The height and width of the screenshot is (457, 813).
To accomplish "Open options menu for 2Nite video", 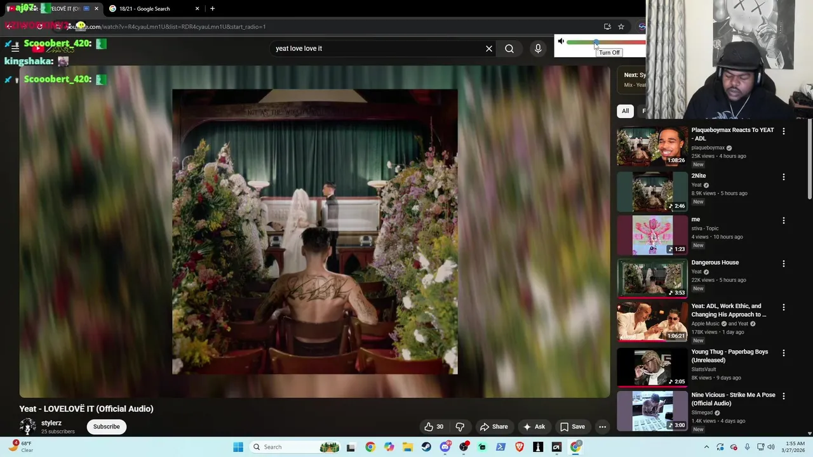I will tap(783, 176).
